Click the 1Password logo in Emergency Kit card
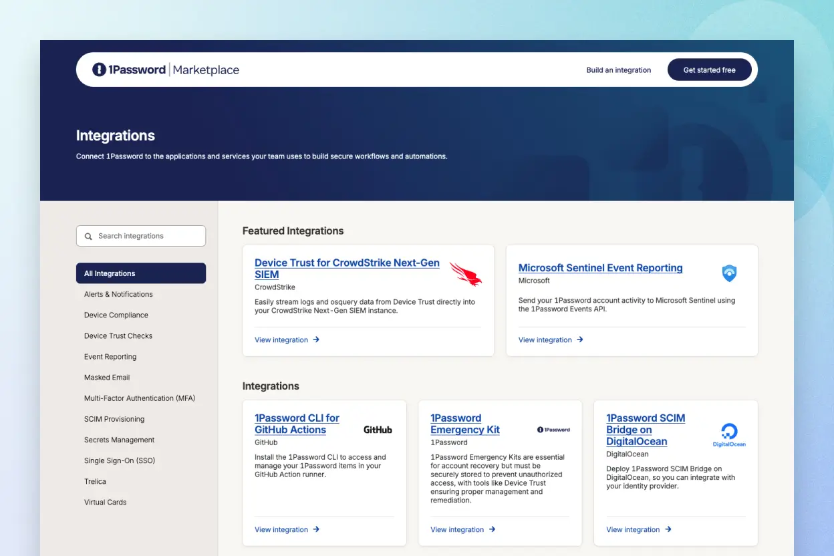Image resolution: width=834 pixels, height=556 pixels. point(553,430)
